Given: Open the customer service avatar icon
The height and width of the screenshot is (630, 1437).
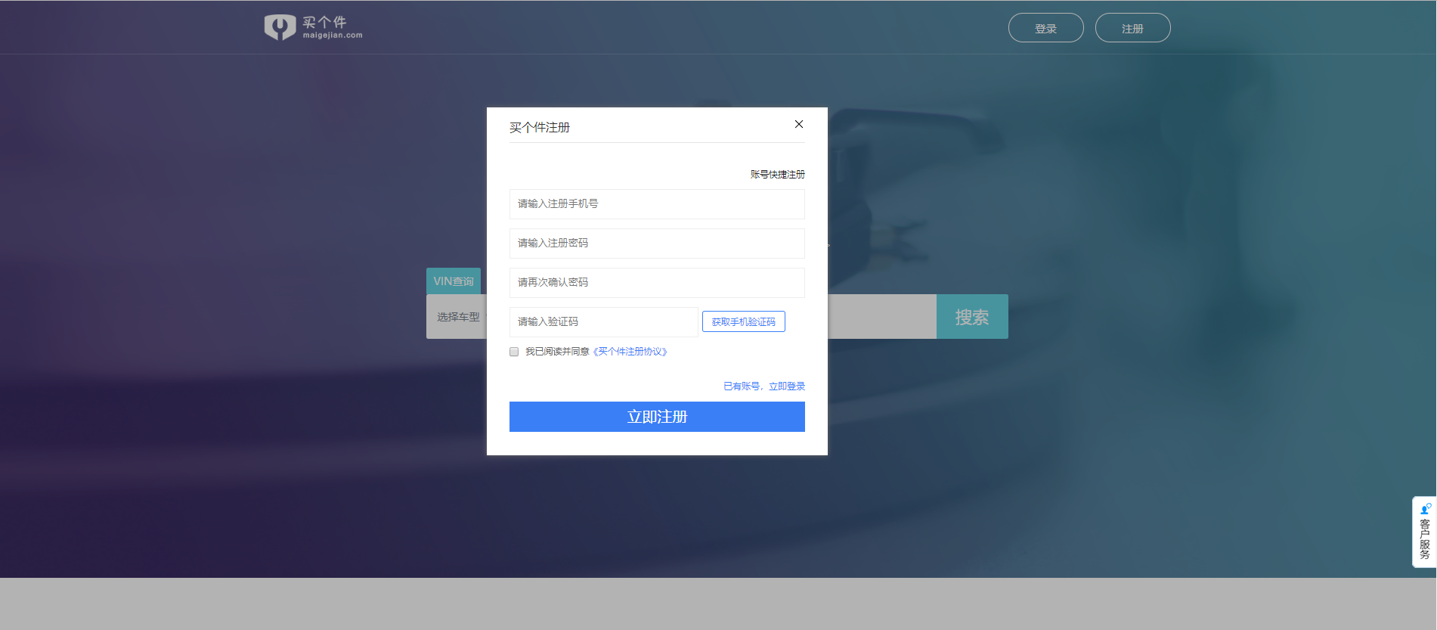Looking at the screenshot, I should (x=1425, y=508).
